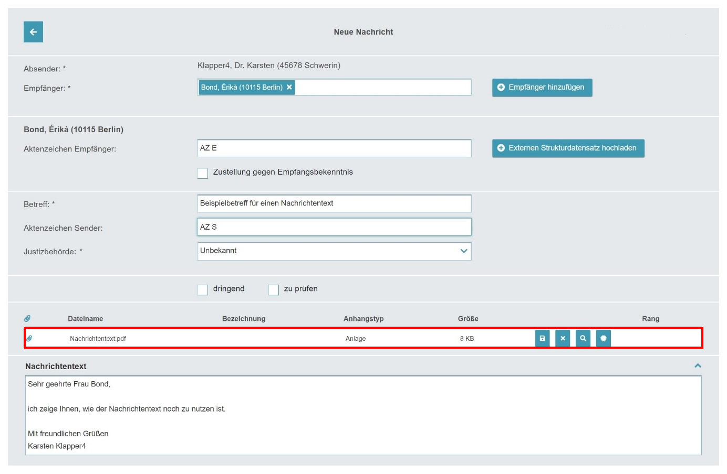Click the paperclip icon beside Nachrichtentext.pdf
727x474 pixels.
pos(29,338)
